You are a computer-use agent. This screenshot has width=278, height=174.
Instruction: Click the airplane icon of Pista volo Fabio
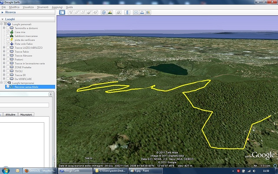[12, 43]
